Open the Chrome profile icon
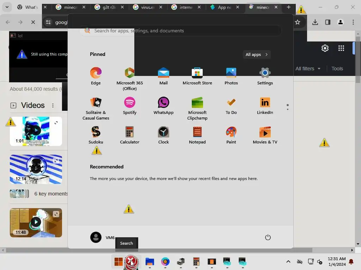 [341, 22]
